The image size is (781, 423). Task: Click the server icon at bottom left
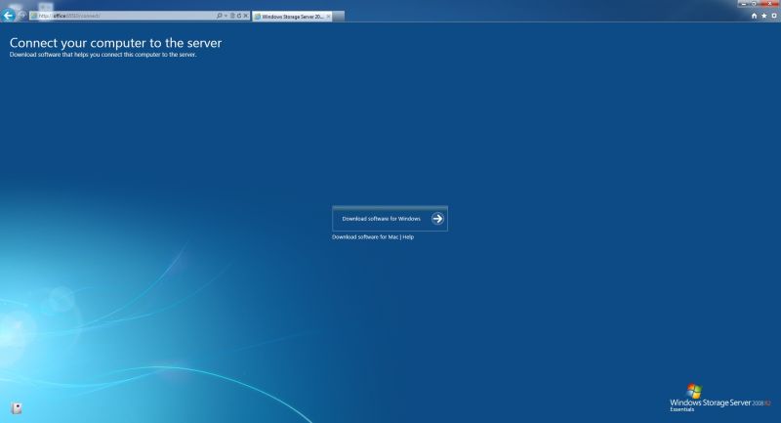17,408
